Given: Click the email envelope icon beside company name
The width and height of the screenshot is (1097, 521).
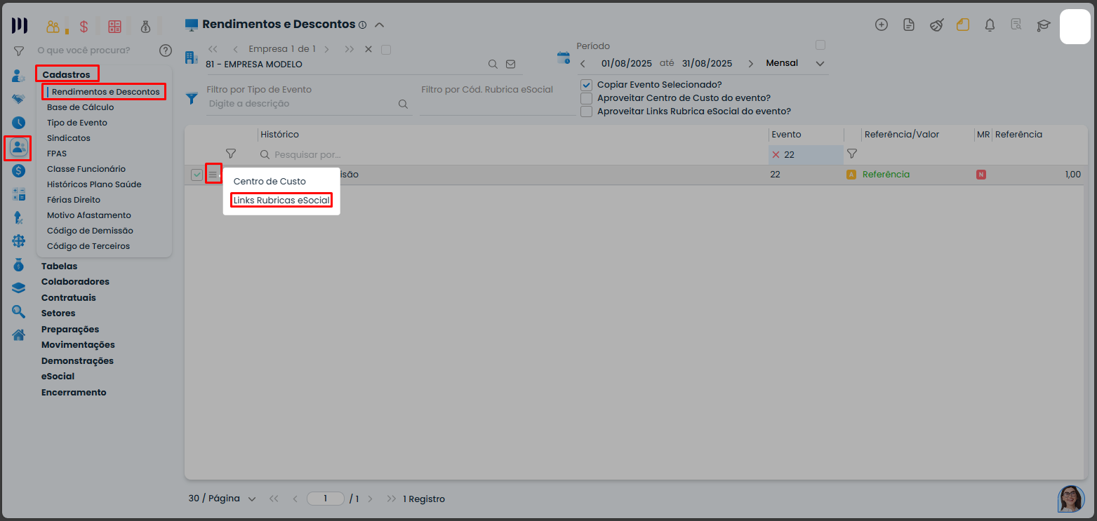Looking at the screenshot, I should click(x=510, y=64).
